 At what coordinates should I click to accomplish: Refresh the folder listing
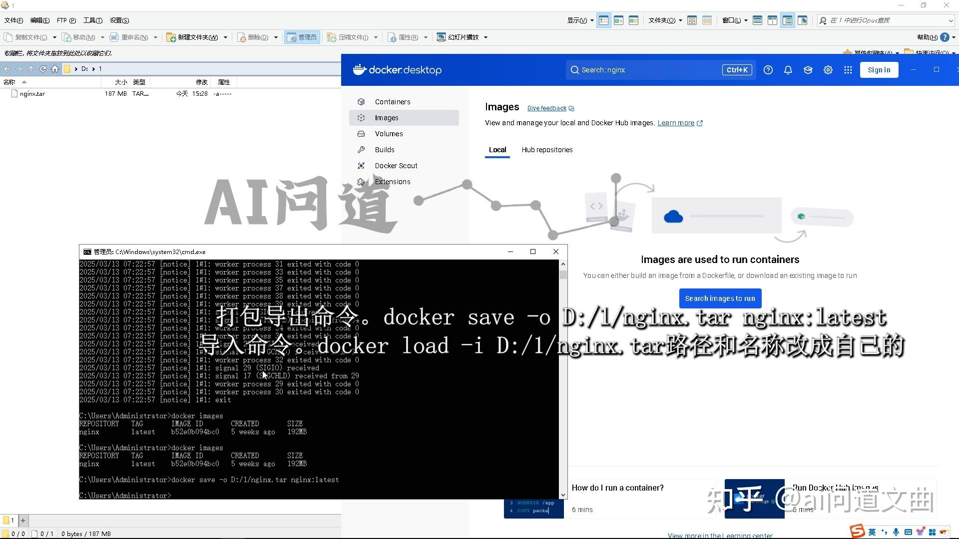coord(43,69)
